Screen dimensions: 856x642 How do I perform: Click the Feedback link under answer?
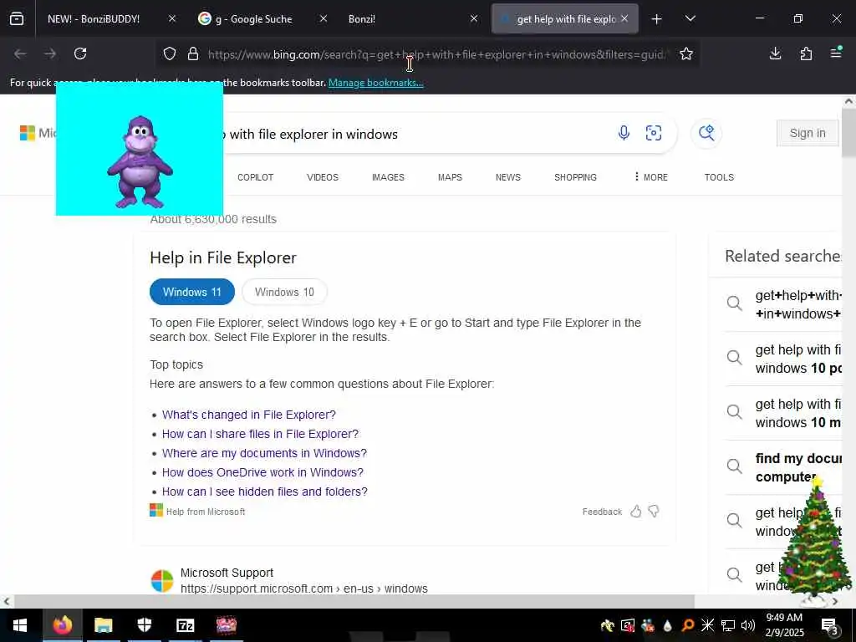pyautogui.click(x=602, y=512)
